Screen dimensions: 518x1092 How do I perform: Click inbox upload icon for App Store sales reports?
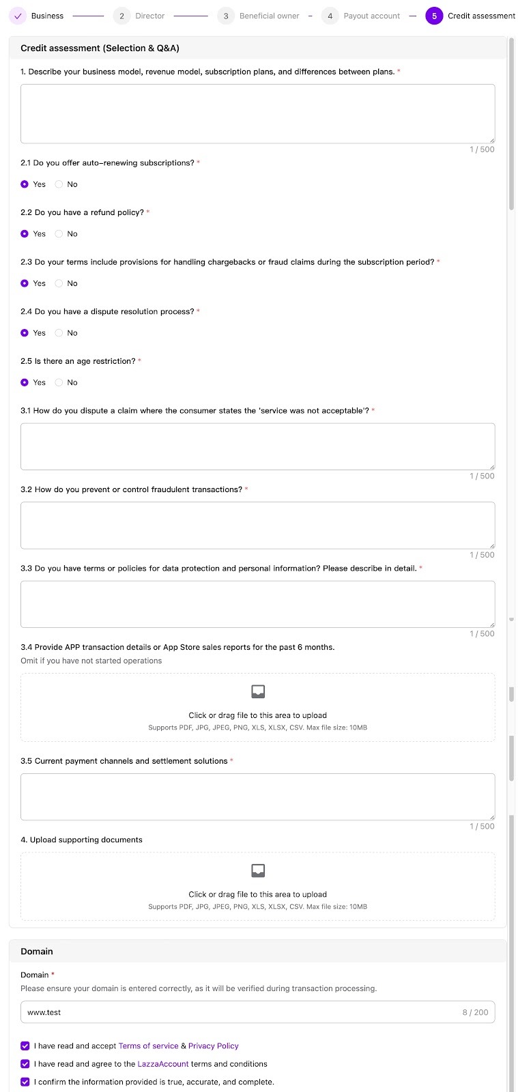258,691
